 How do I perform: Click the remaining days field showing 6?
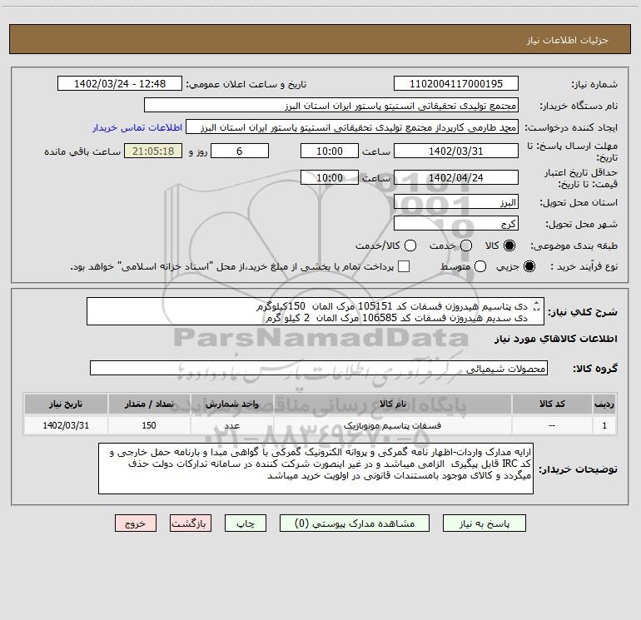[240, 151]
